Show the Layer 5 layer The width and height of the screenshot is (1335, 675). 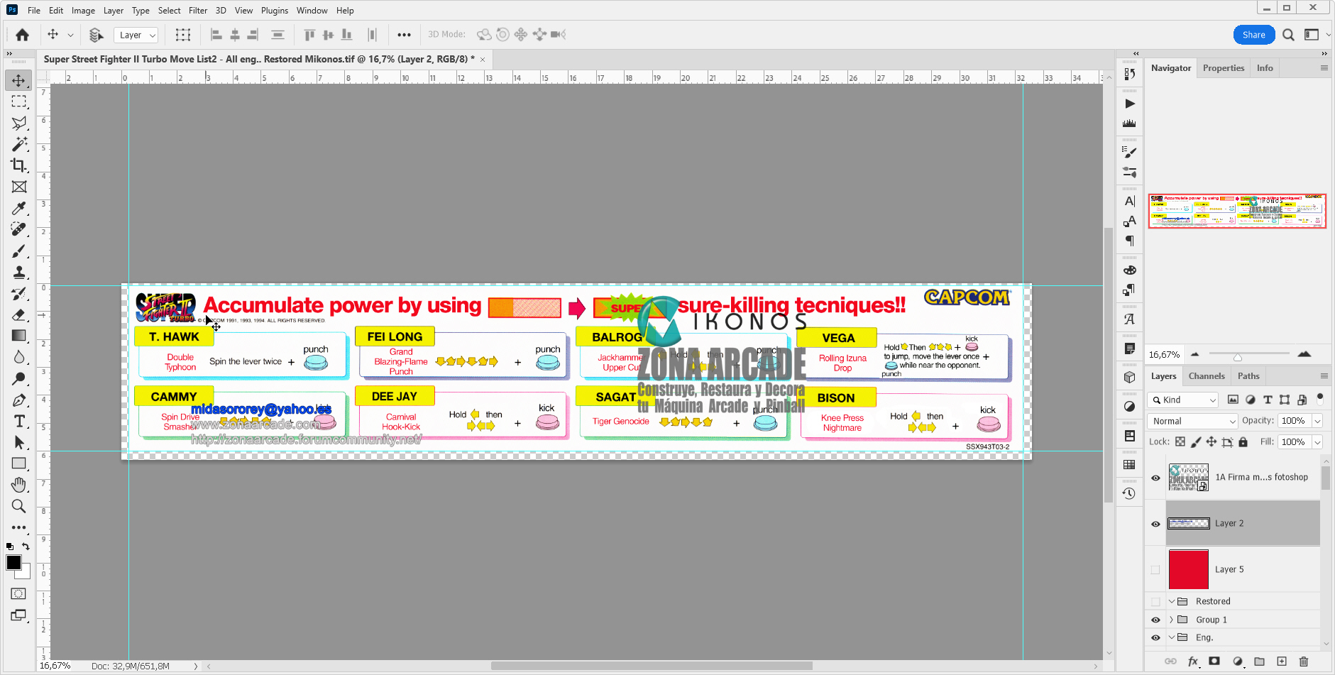point(1155,569)
